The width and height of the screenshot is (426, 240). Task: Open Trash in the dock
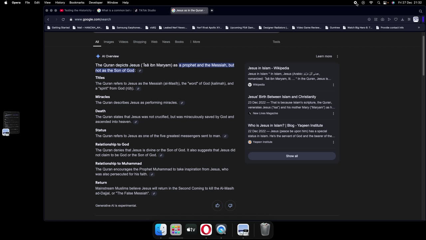click(265, 230)
